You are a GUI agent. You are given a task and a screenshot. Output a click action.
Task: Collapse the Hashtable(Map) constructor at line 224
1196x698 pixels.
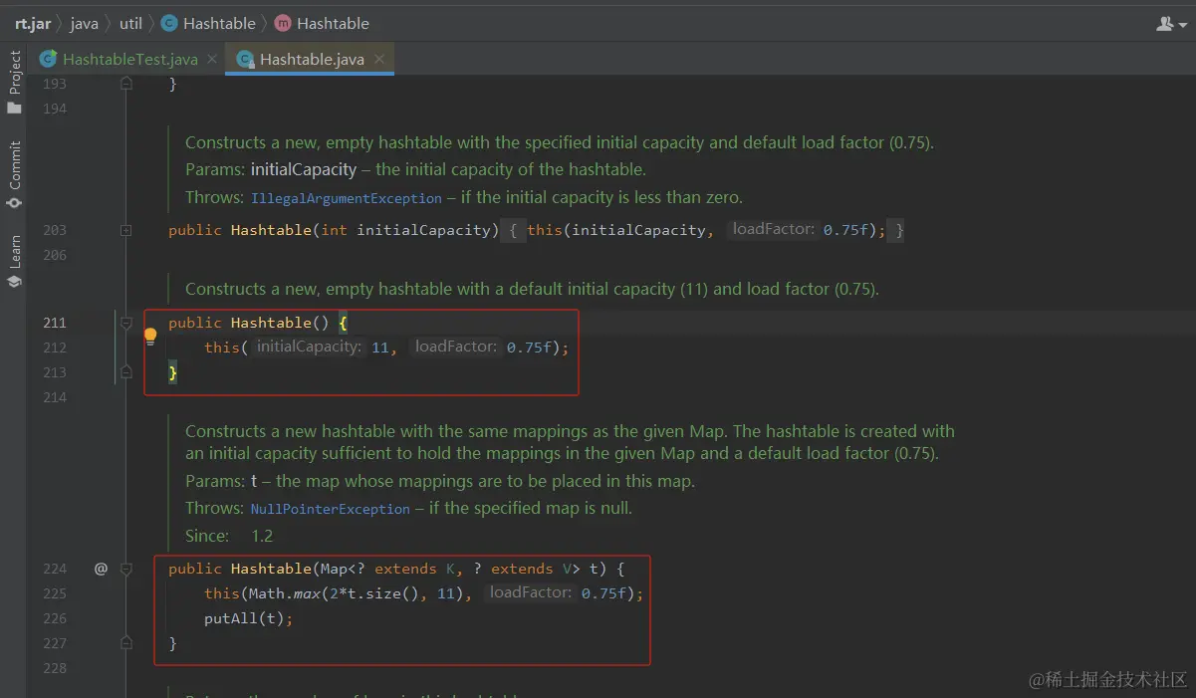(x=126, y=569)
